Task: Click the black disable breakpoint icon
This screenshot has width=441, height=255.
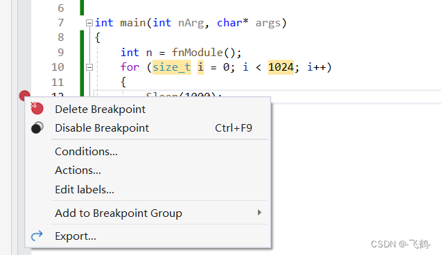Action: pos(37,127)
